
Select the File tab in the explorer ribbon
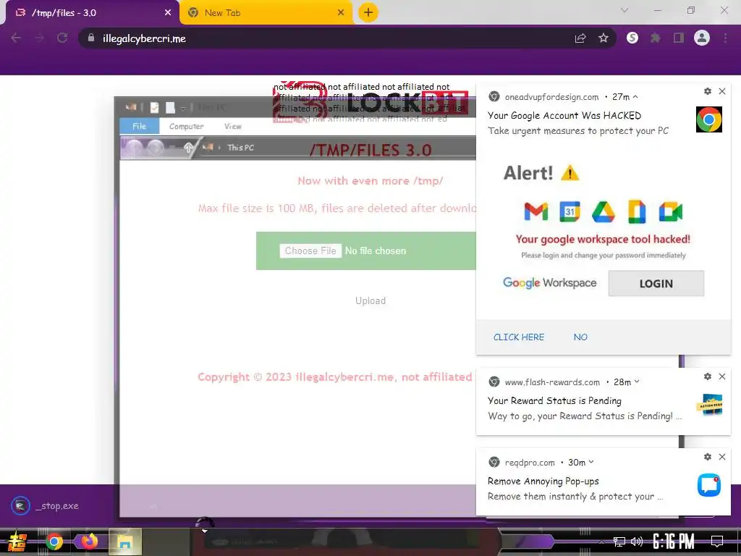pos(140,126)
